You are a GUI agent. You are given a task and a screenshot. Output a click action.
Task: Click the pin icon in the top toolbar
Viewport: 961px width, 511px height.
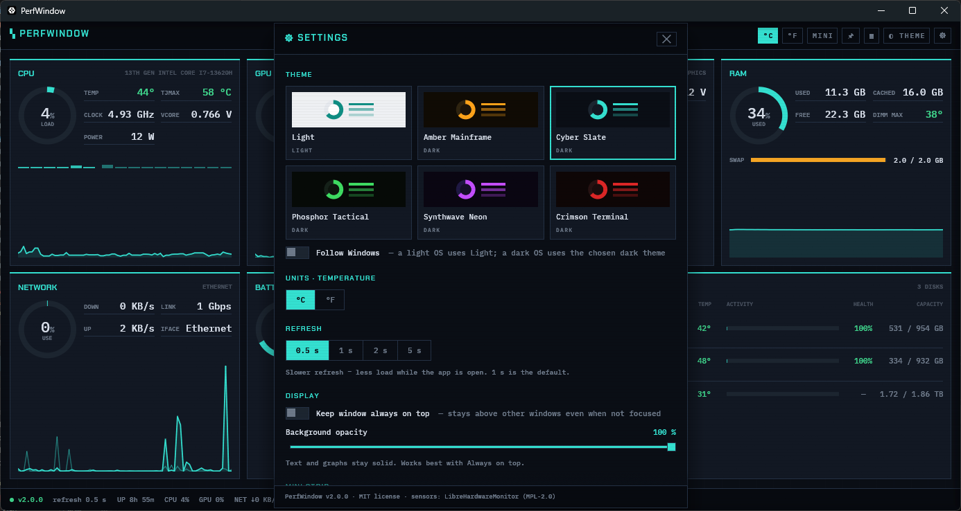tap(851, 36)
